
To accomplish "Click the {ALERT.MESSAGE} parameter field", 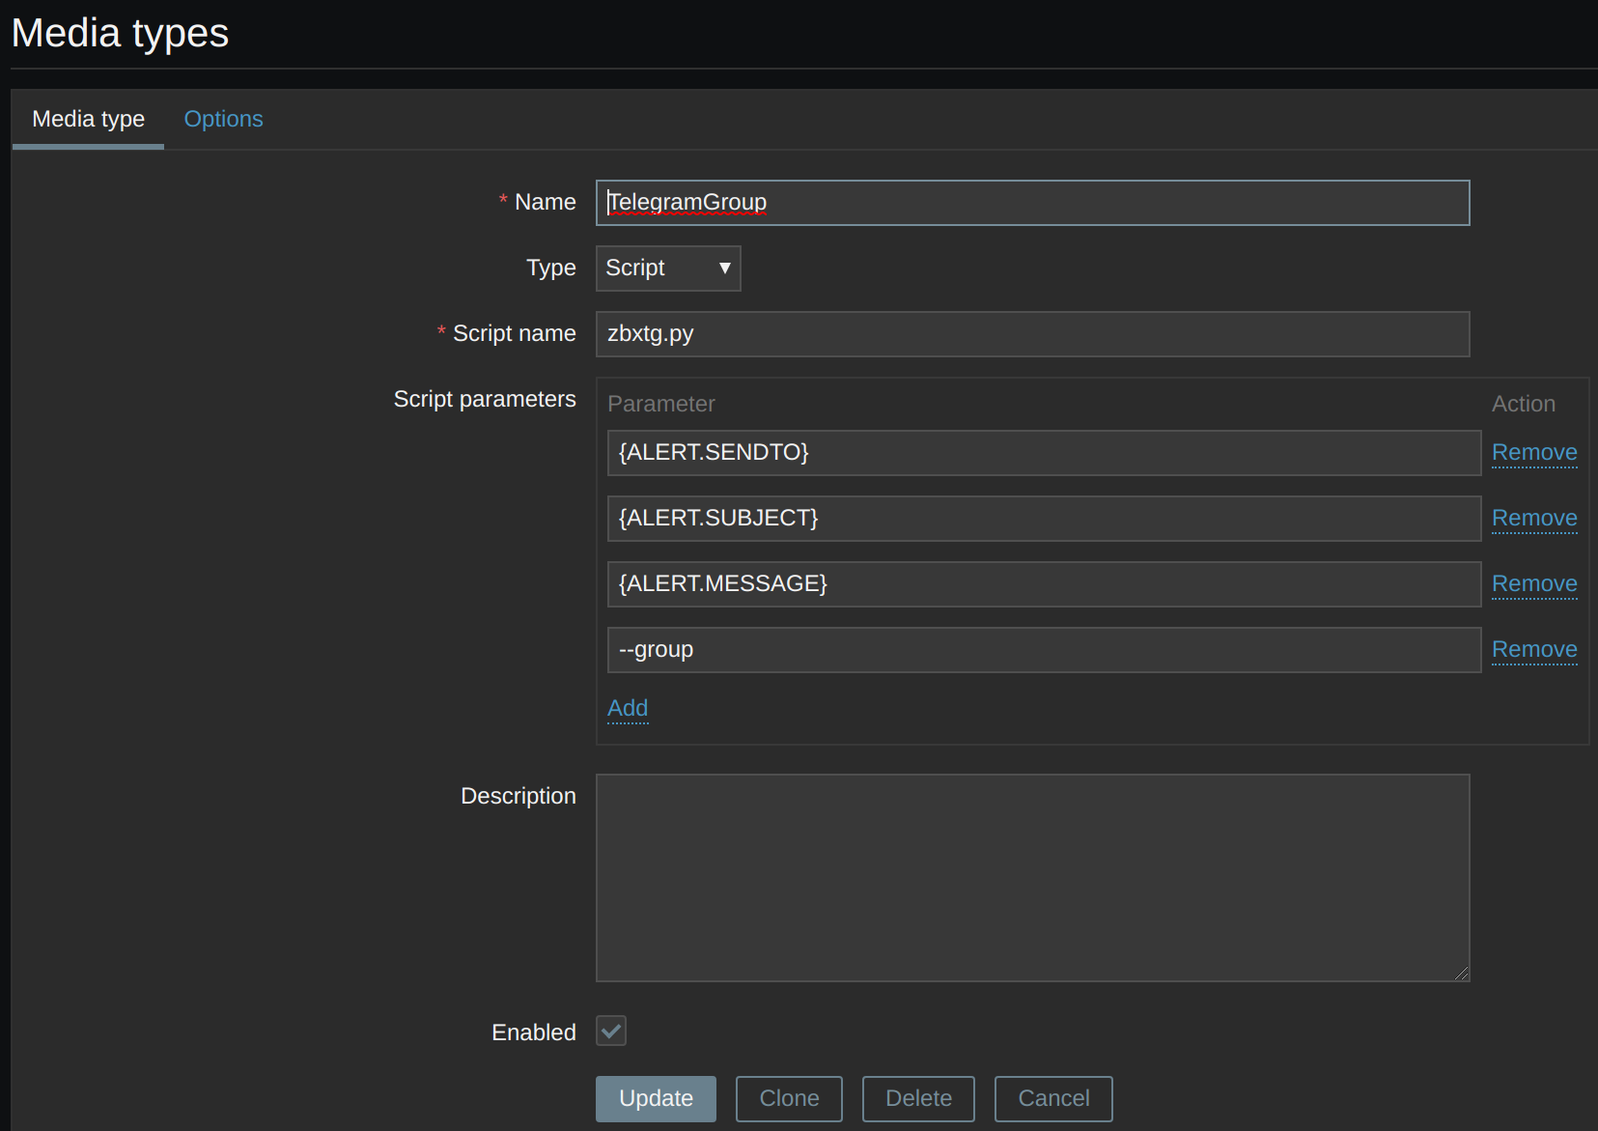I will click(x=1043, y=584).
